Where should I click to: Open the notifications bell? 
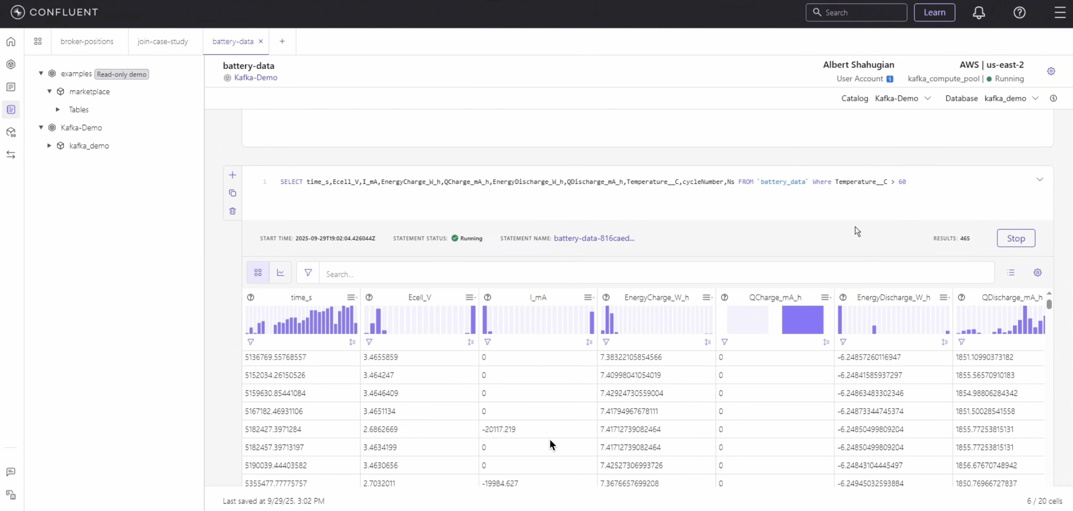pyautogui.click(x=979, y=12)
